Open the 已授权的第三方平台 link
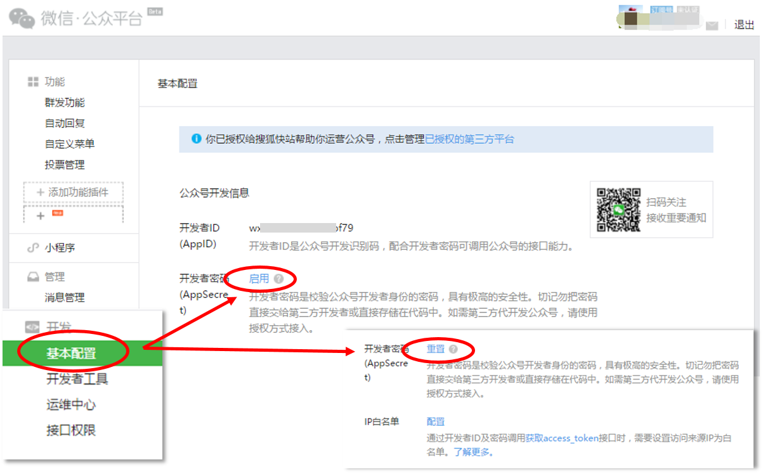This screenshot has width=763, height=474. pos(469,139)
